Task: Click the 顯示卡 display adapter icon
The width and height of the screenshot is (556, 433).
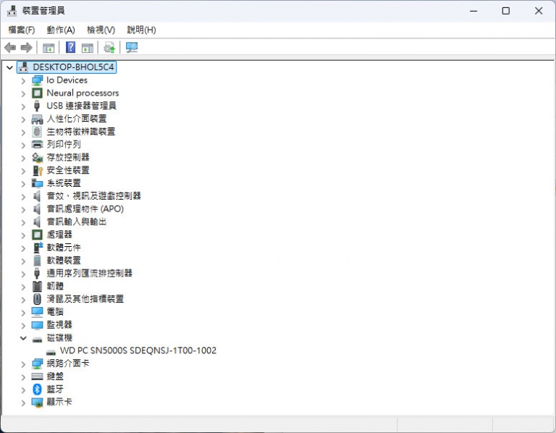Action: click(x=37, y=403)
